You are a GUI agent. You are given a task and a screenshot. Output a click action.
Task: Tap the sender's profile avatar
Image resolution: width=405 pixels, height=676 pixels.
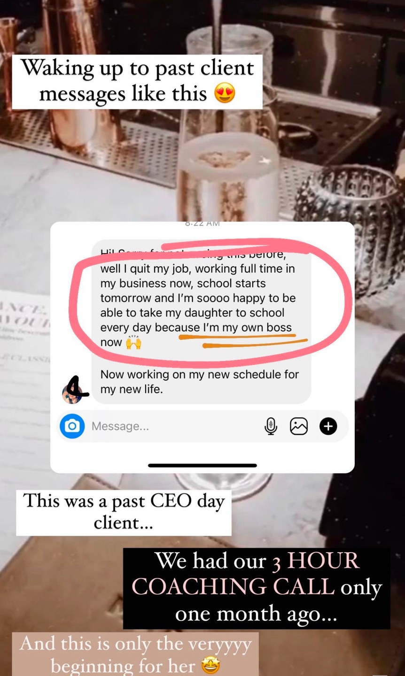click(72, 393)
